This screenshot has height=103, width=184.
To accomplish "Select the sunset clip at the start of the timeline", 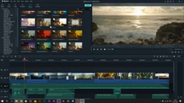I will click(18, 76).
